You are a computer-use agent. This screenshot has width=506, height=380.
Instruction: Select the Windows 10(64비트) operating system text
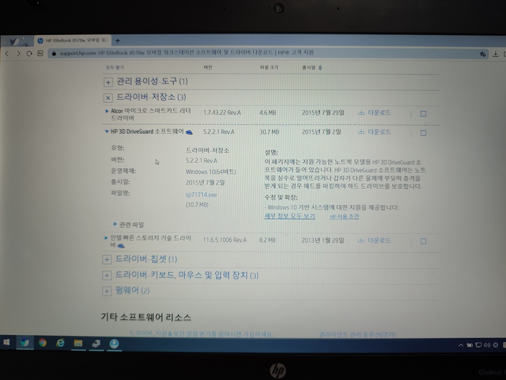pos(211,172)
